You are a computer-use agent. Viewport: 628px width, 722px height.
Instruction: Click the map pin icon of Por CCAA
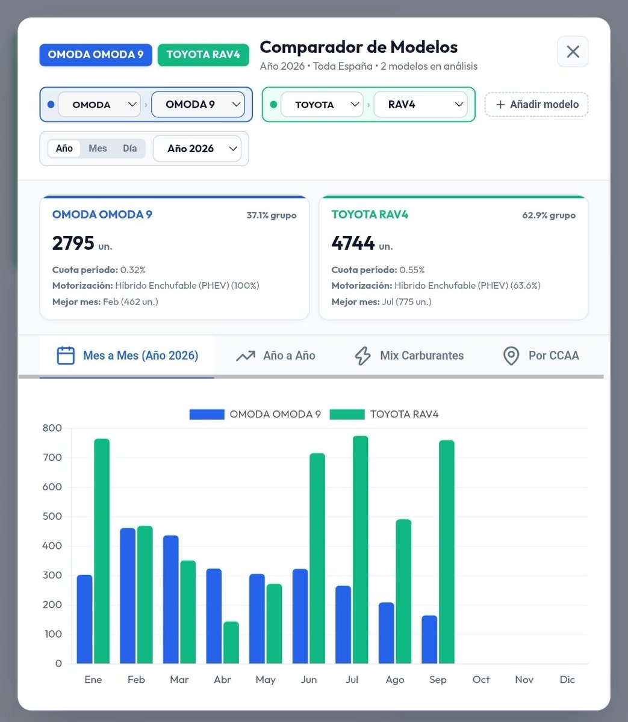(x=511, y=356)
